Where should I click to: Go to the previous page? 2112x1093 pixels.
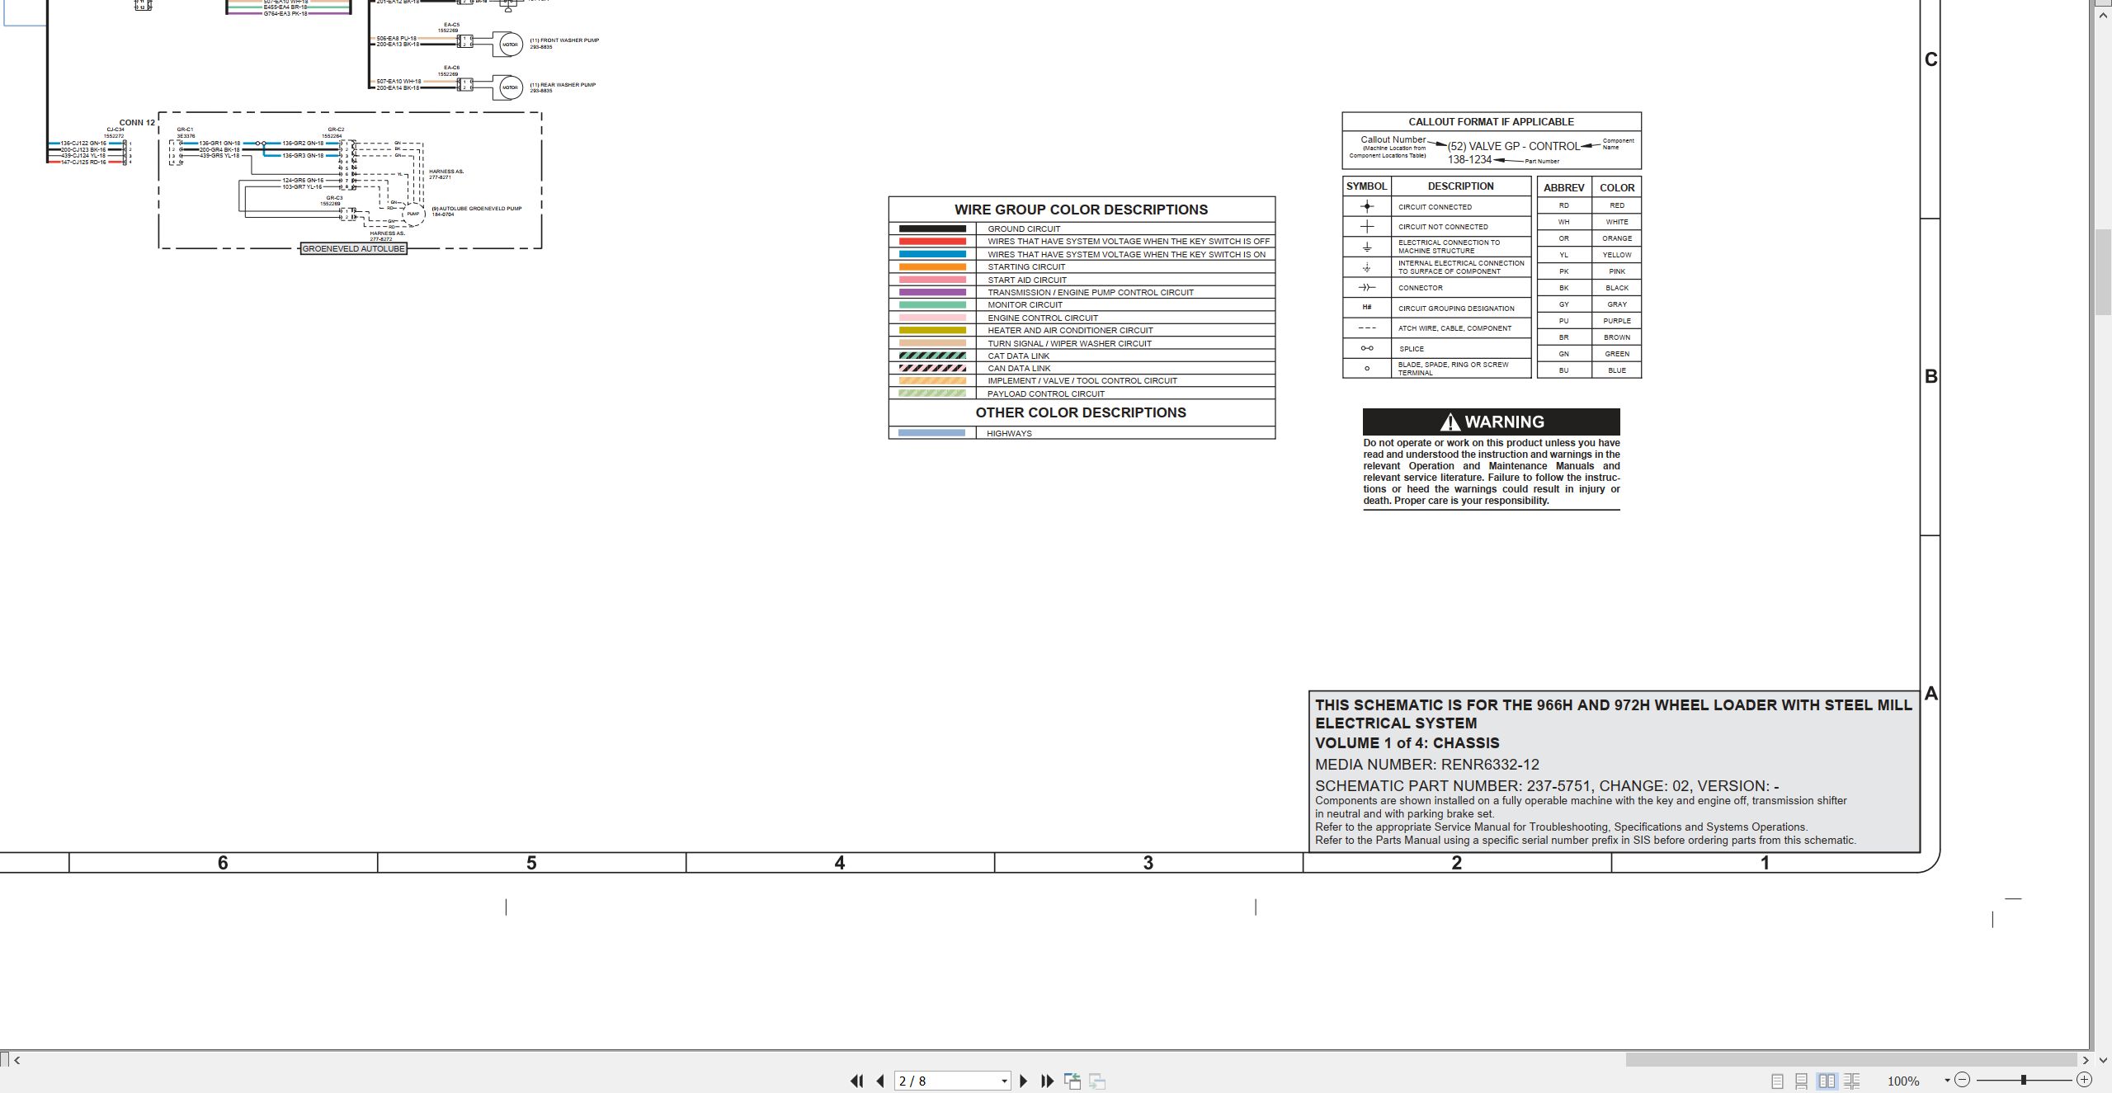pyautogui.click(x=880, y=1081)
